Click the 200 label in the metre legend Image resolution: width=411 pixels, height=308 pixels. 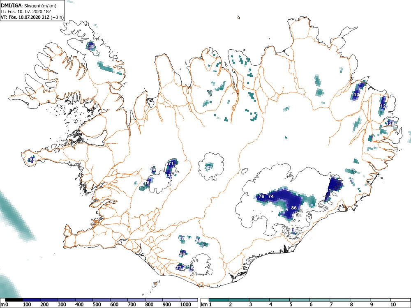click(44, 305)
